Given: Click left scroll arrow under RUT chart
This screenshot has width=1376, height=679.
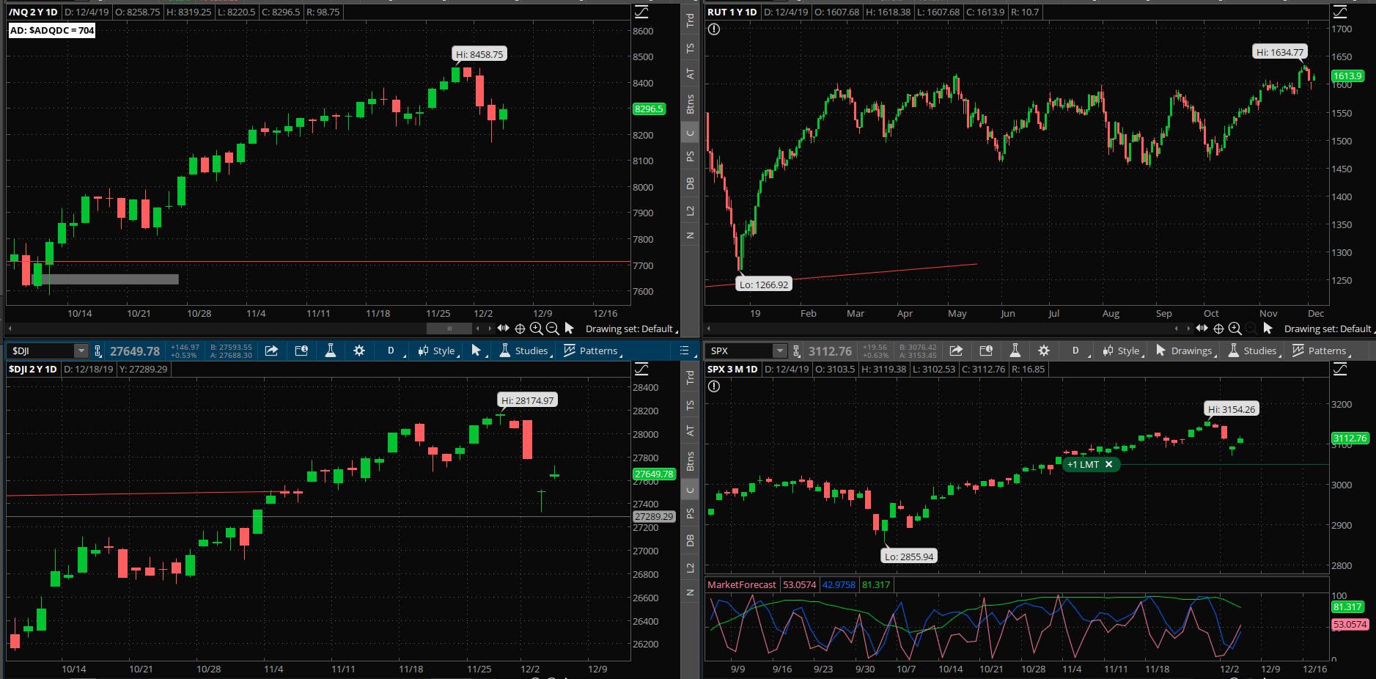Looking at the screenshot, I should (710, 329).
